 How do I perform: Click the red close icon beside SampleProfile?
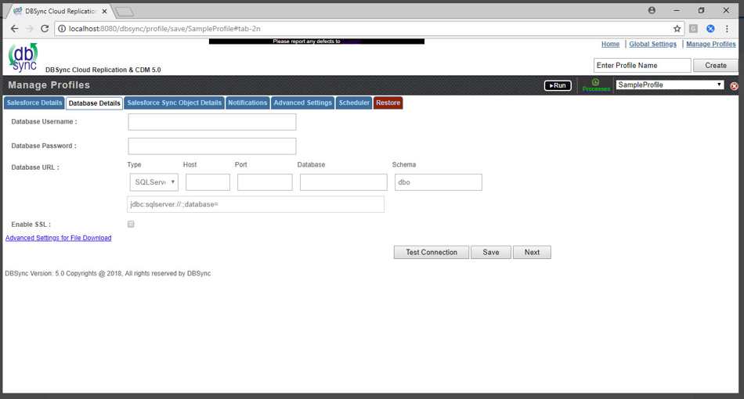click(x=734, y=86)
